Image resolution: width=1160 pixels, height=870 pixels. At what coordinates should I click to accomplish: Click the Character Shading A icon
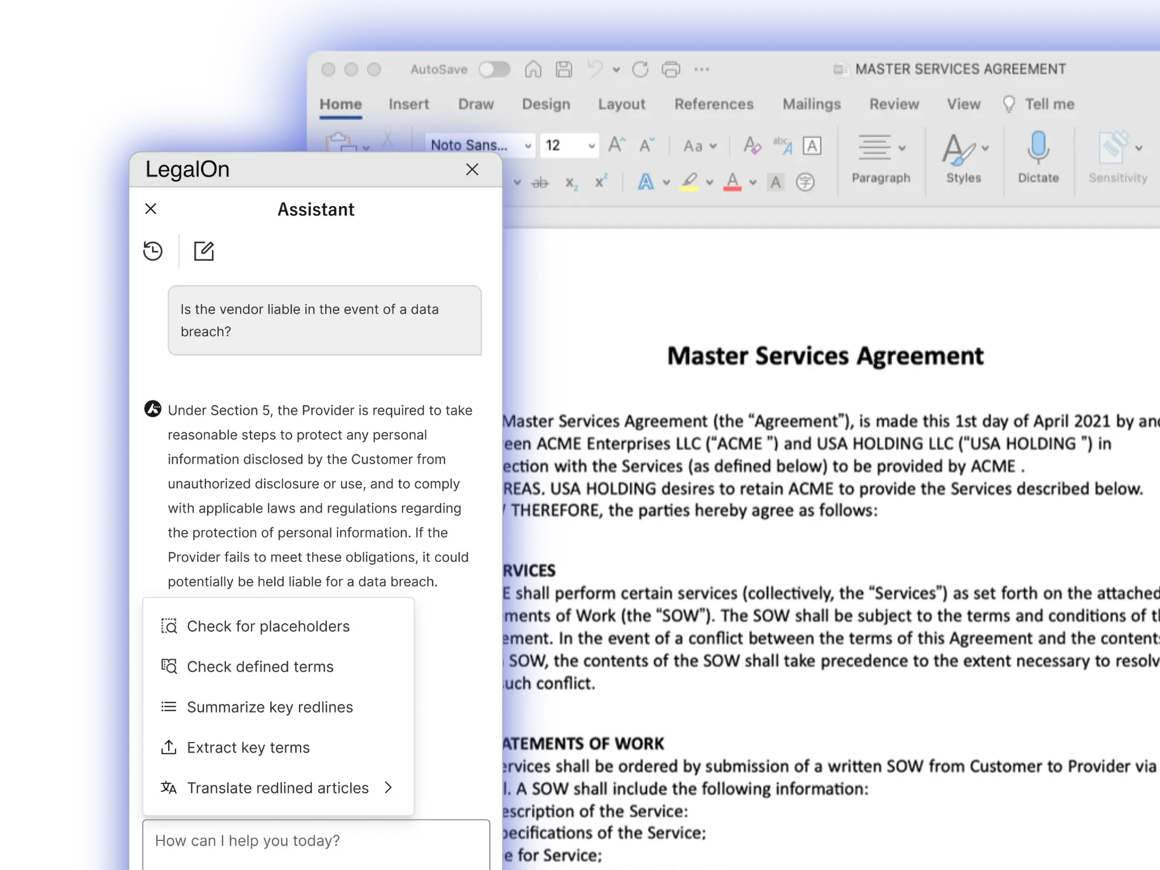coord(776,182)
